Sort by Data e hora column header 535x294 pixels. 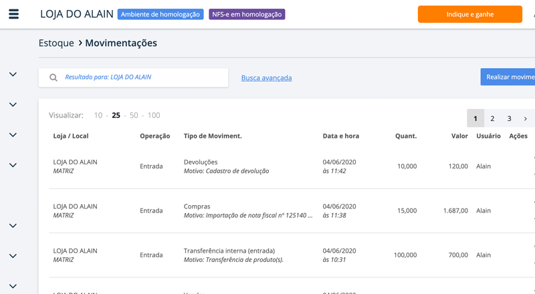340,136
